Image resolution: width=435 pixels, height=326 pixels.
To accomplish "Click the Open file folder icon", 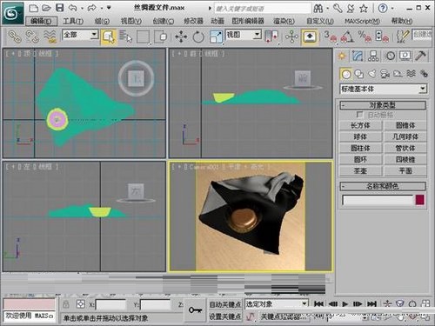I will click(x=46, y=8).
